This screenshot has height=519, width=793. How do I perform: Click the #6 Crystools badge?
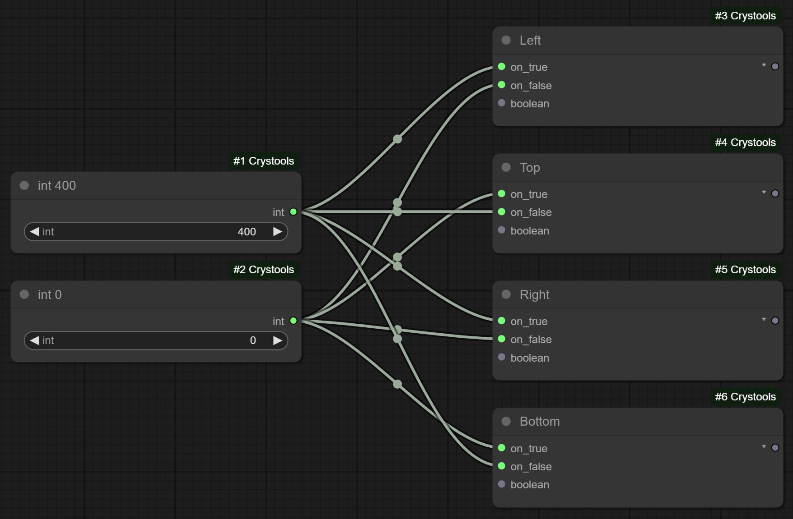746,397
